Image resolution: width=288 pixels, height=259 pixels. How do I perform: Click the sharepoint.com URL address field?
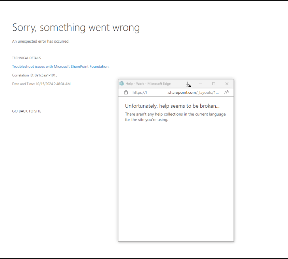(175, 92)
